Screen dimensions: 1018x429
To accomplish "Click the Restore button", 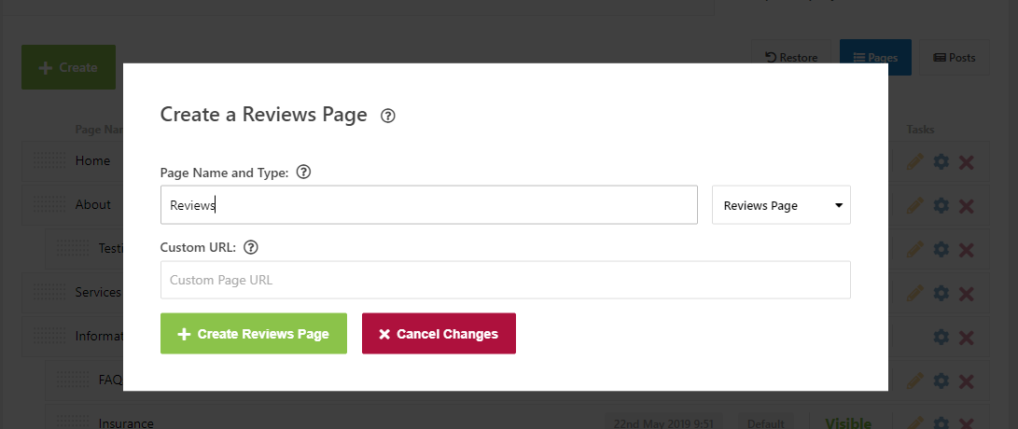I will [791, 58].
